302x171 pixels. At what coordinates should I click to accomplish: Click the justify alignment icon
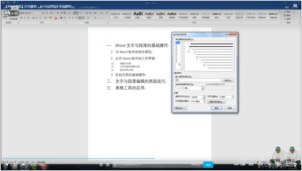click(x=80, y=18)
